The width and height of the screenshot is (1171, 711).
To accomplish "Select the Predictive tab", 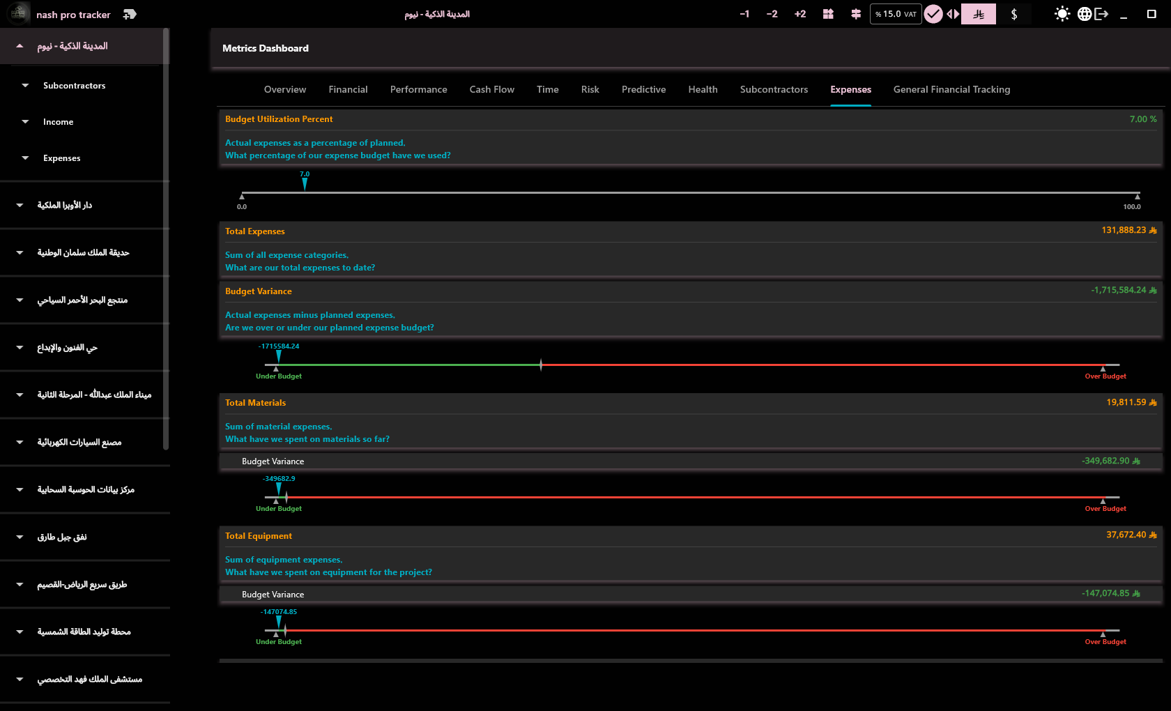I will click(644, 89).
